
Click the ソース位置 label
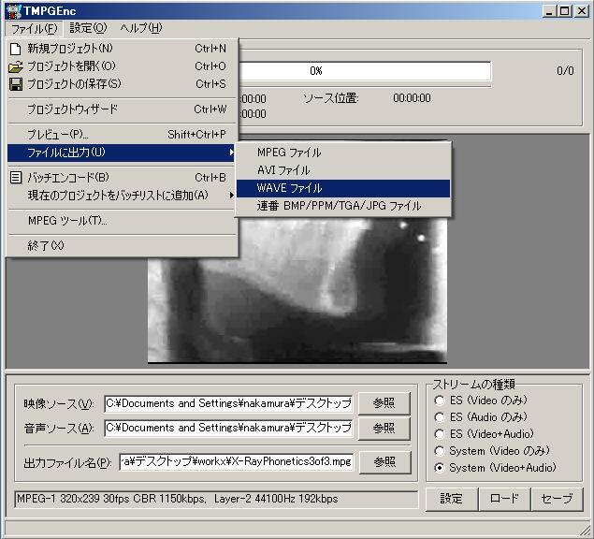click(x=331, y=98)
